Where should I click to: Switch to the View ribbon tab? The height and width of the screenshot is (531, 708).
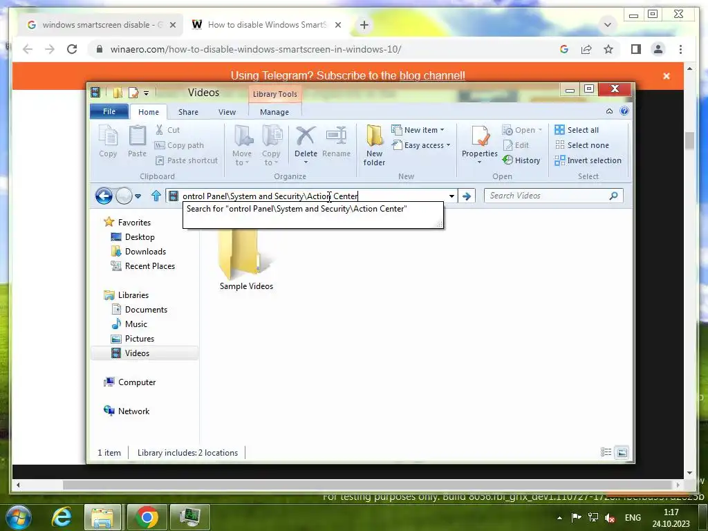[227, 112]
